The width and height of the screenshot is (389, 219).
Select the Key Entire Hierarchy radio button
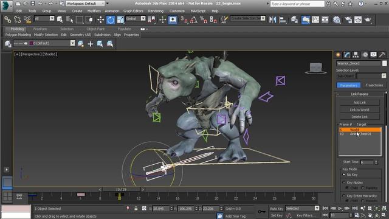[x=344, y=196]
